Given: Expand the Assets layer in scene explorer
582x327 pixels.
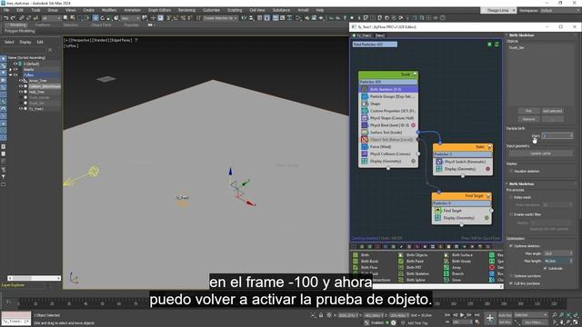Looking at the screenshot, I should tap(10, 69).
